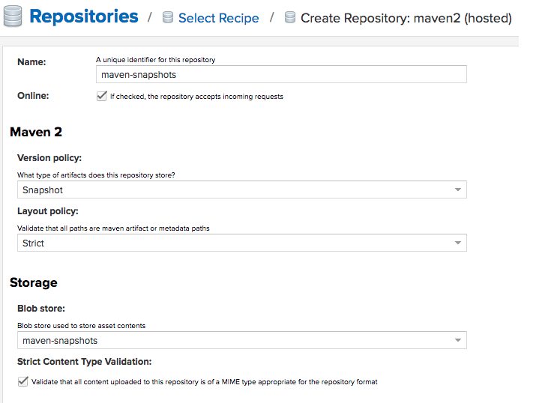This screenshot has height=403, width=539.
Task: Open Repositories breadcrumb link
Action: point(83,16)
